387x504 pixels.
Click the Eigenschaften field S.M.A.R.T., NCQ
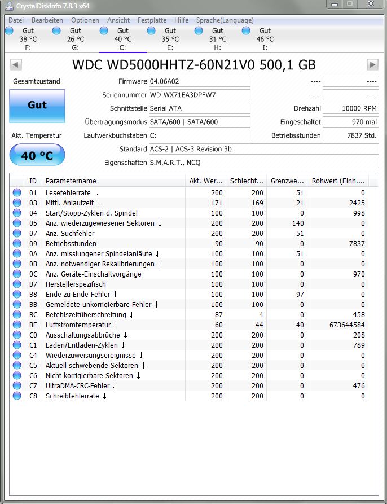coord(263,163)
